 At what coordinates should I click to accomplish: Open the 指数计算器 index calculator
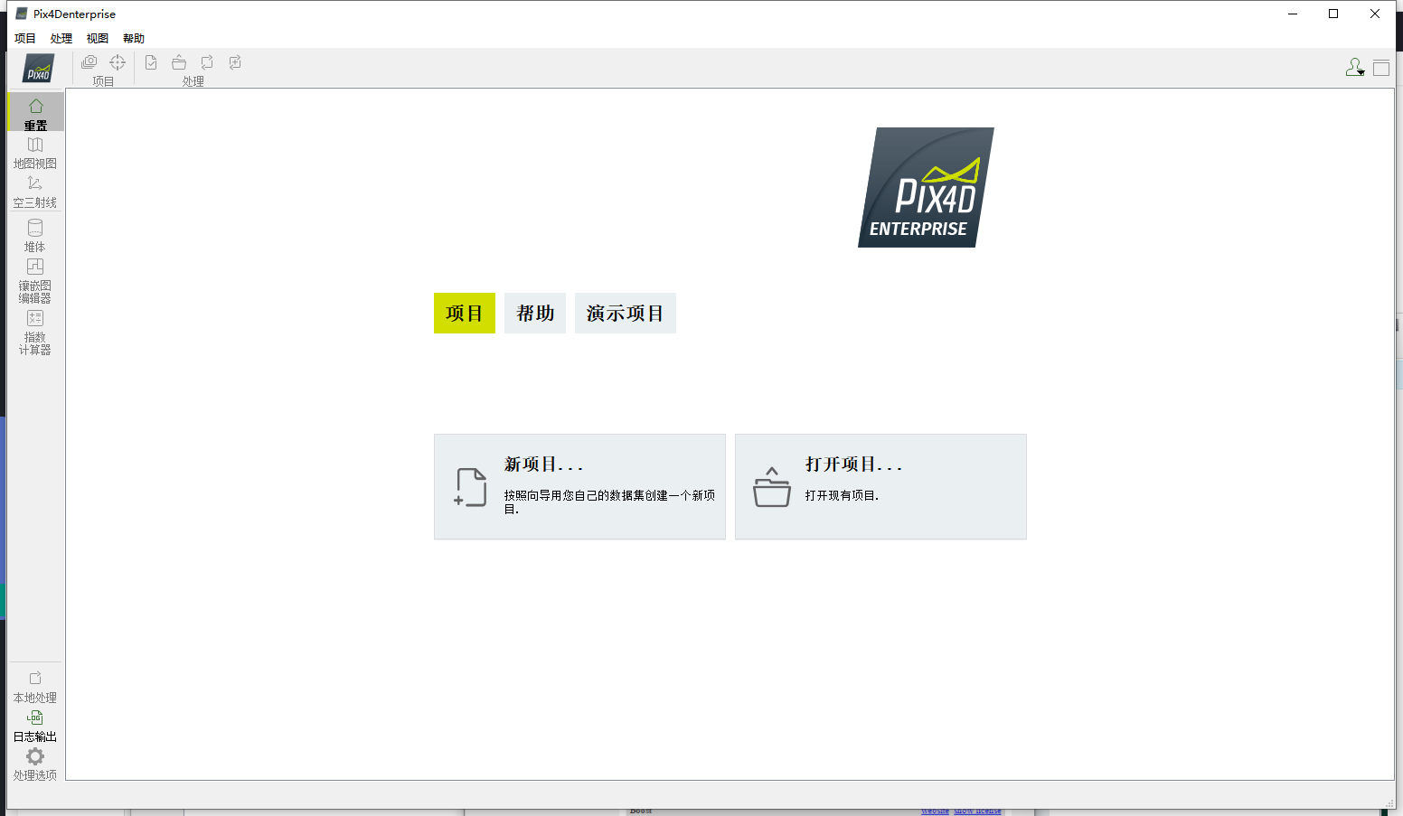[x=35, y=332]
